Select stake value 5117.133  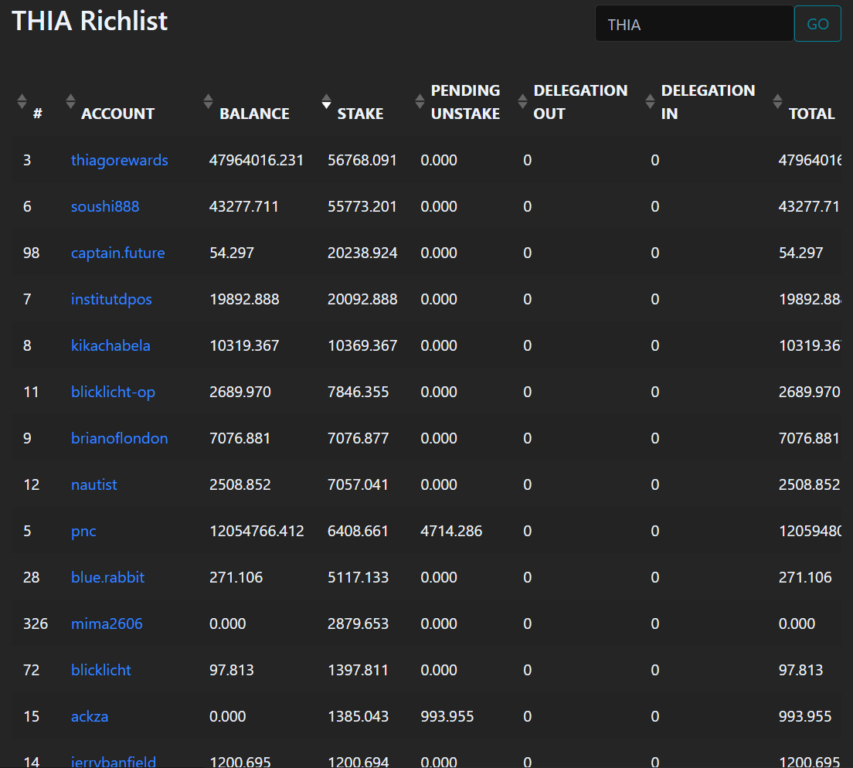click(358, 577)
